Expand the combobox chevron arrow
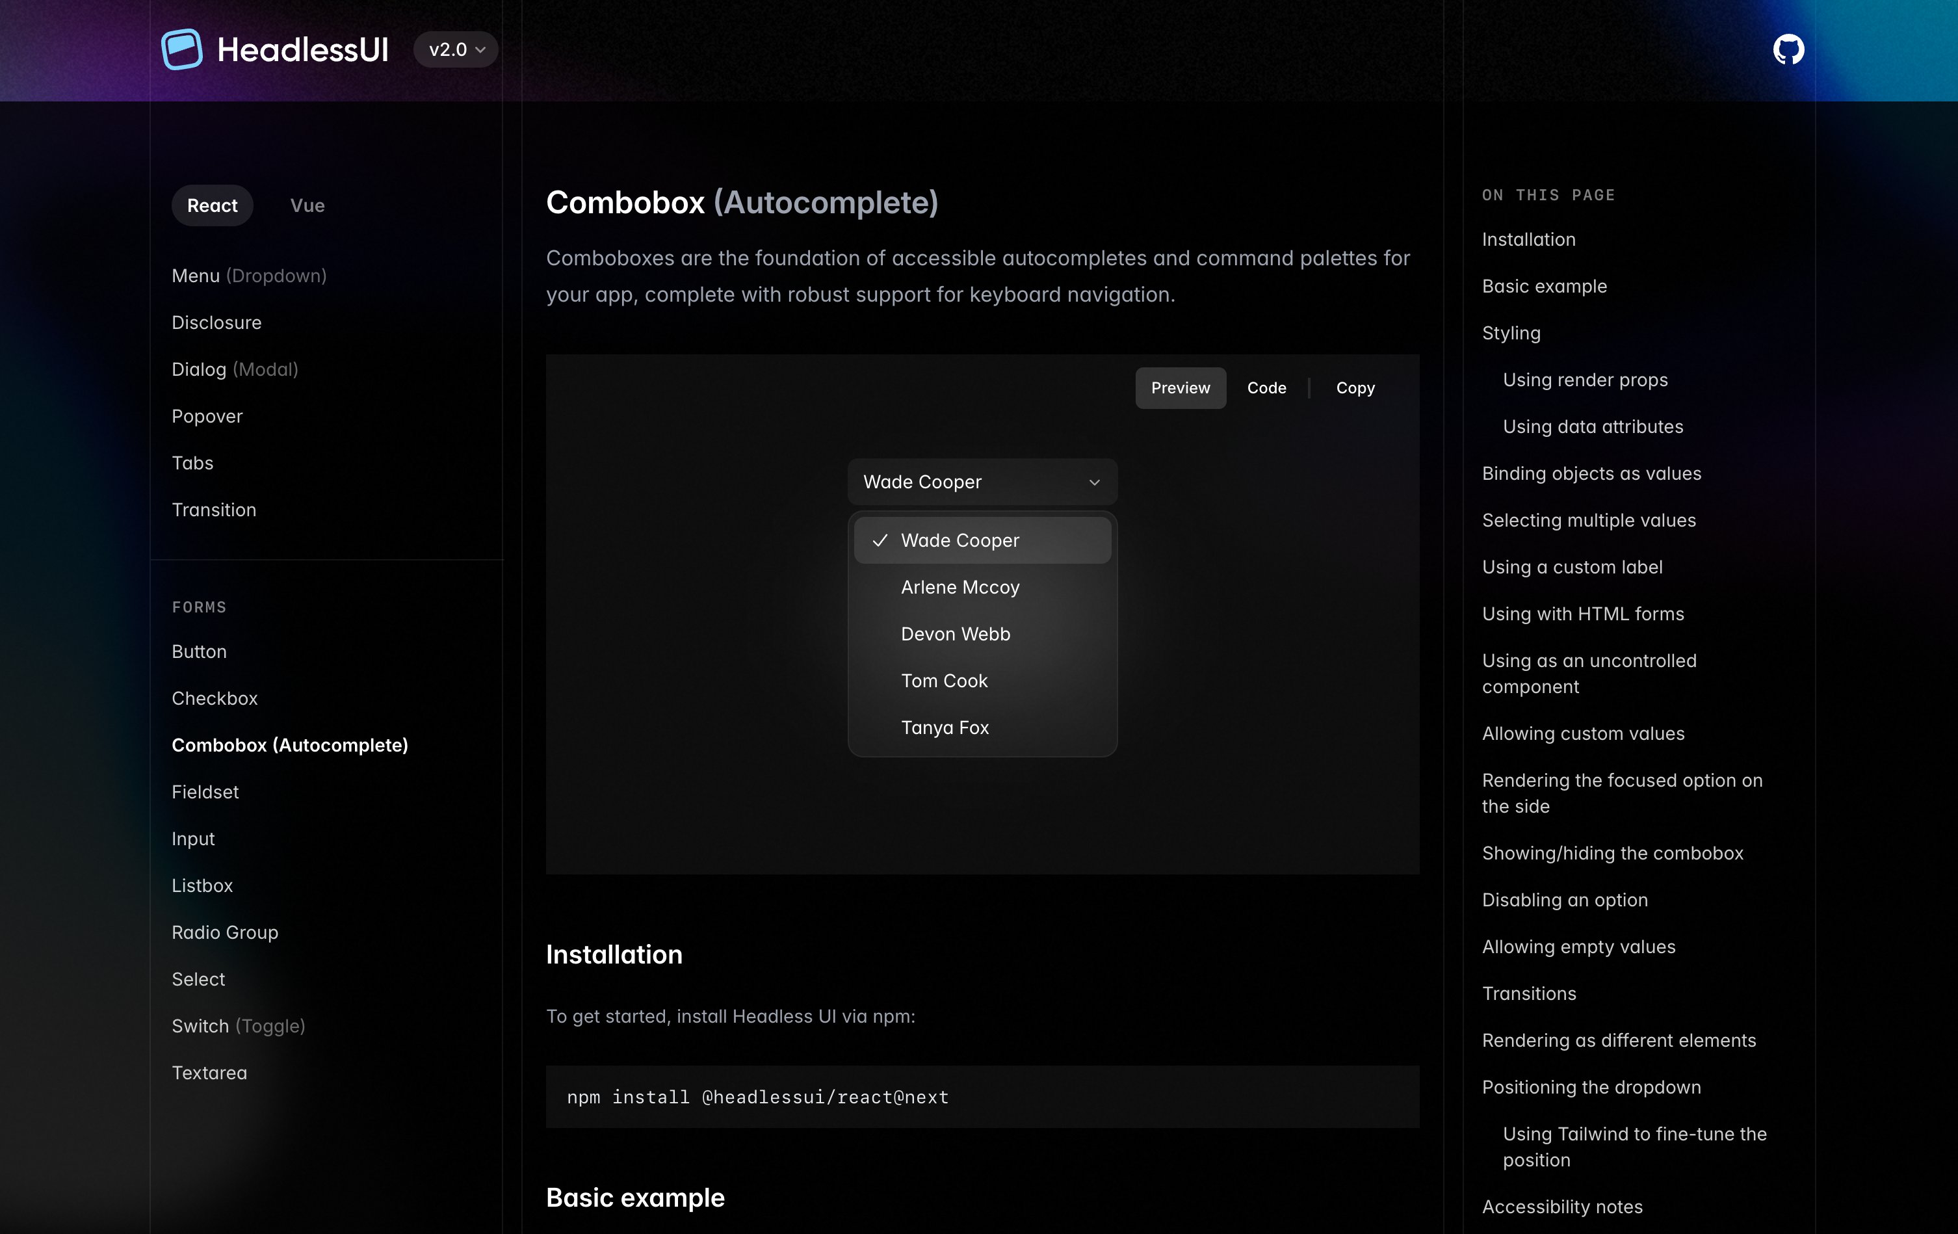The width and height of the screenshot is (1958, 1234). click(1095, 482)
